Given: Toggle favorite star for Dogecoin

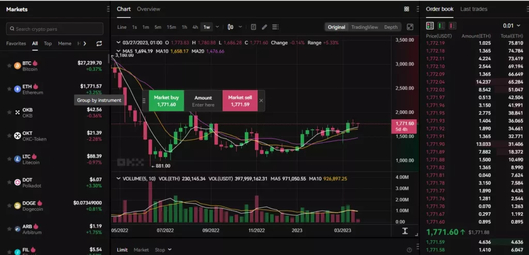Looking at the screenshot, I should 9,206.
